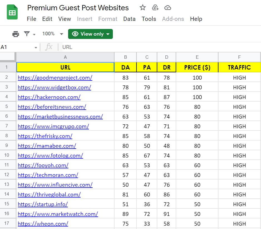261x229 pixels.
Task: Select row 1 header
Action: 8,67
